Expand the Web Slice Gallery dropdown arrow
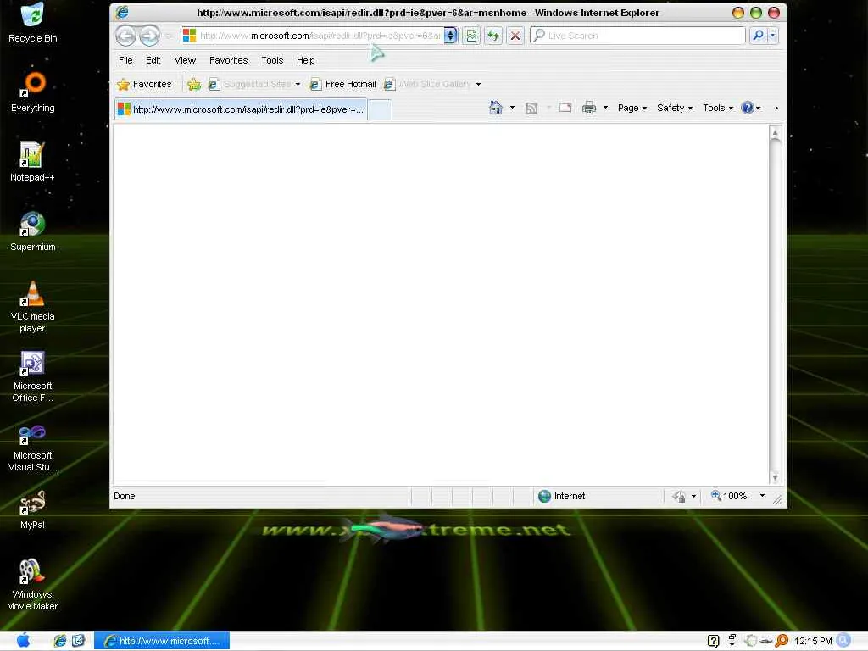The height and width of the screenshot is (651, 868). 478,85
